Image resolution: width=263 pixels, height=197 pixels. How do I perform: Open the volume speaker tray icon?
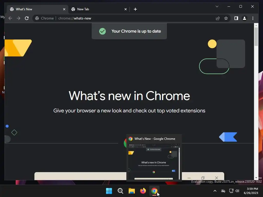click(237, 191)
